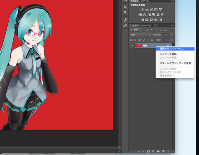Toggle filter for pixel layers

pyautogui.click(x=147, y=30)
